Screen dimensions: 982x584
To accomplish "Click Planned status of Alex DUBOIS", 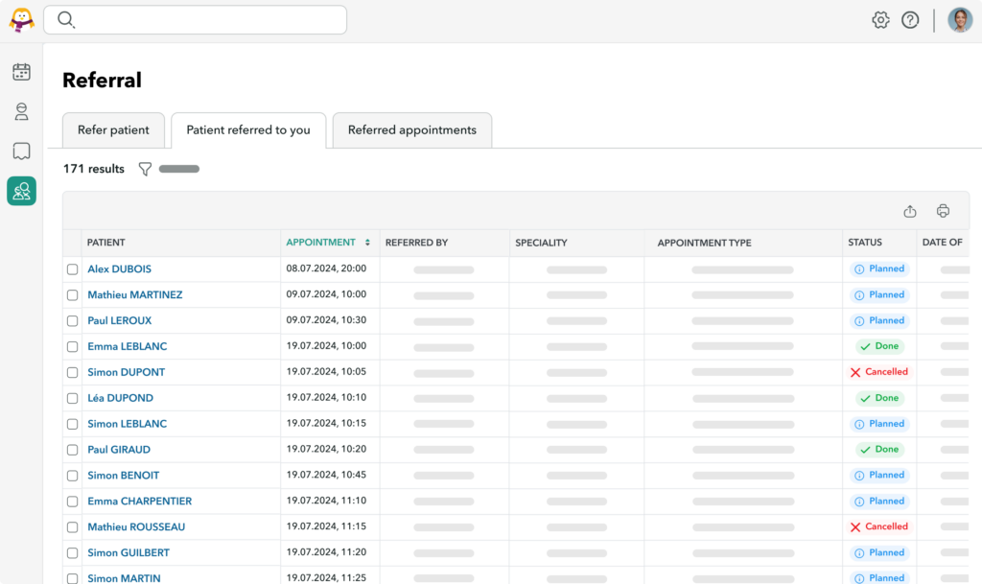I will pyautogui.click(x=880, y=269).
